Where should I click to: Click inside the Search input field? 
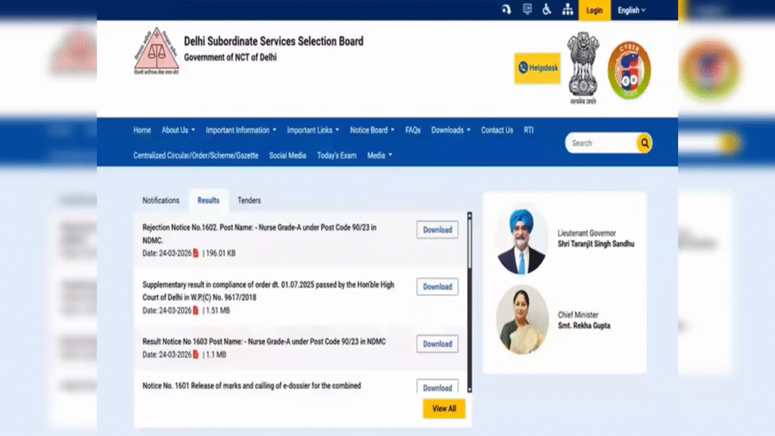(x=602, y=143)
